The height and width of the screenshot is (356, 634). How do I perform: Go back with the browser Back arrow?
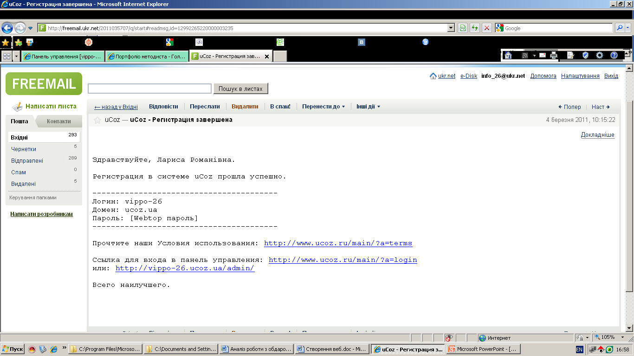[x=7, y=28]
